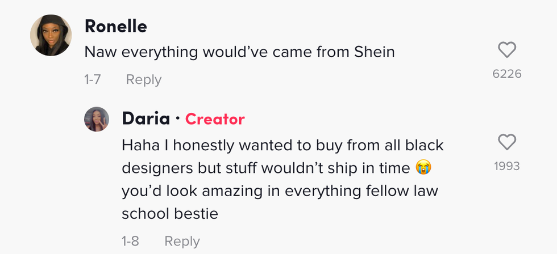Click the pink Creator badge
Image resolution: width=557 pixels, height=254 pixels.
tap(215, 119)
